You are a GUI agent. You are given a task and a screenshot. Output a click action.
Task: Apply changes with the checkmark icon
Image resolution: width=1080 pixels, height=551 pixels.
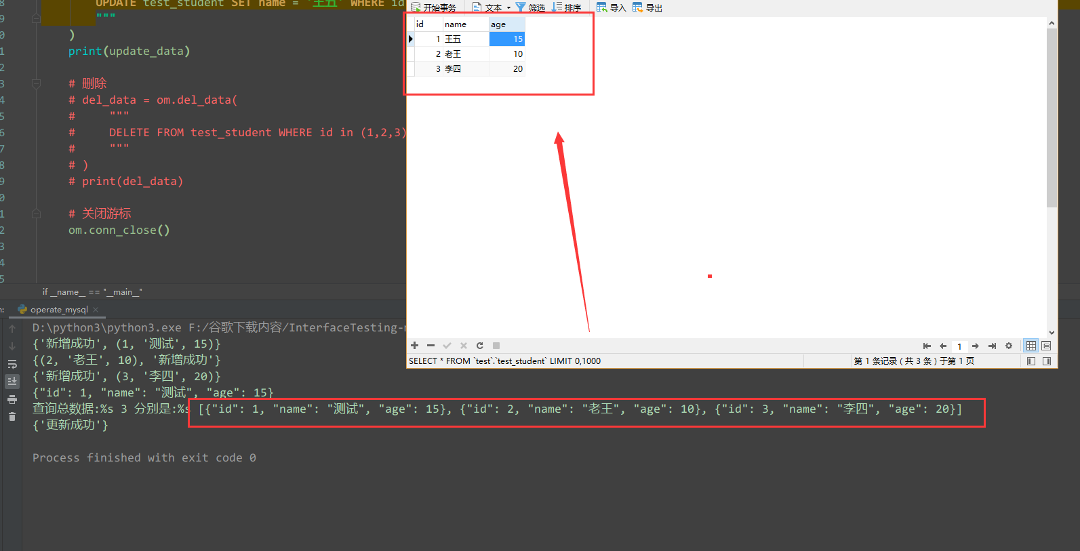(447, 346)
